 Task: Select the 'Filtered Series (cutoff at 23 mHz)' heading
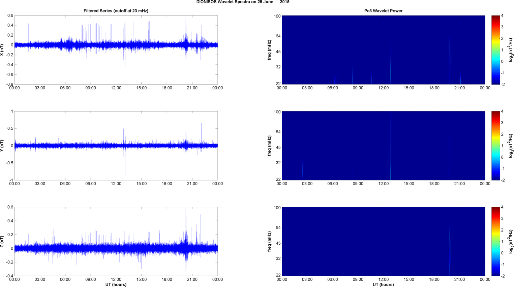(x=116, y=11)
